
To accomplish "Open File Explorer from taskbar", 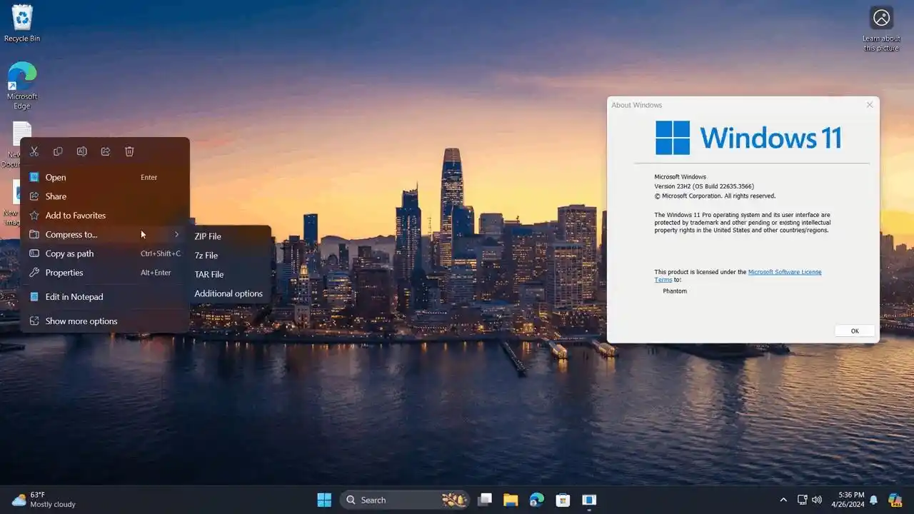I will (511, 500).
